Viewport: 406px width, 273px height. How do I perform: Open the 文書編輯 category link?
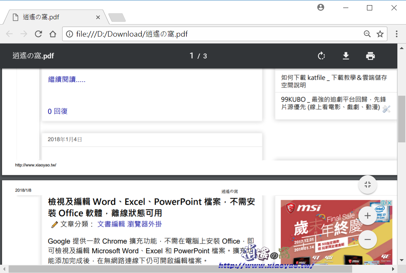pos(111,224)
